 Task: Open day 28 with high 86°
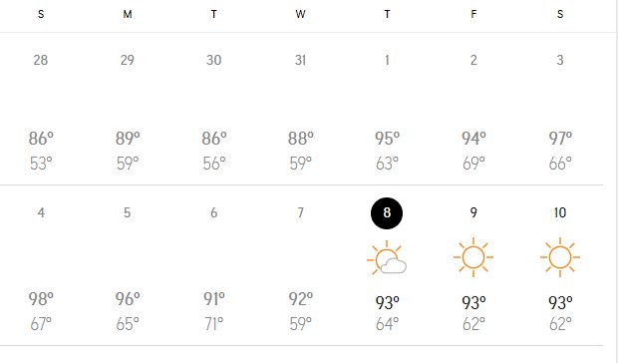pyautogui.click(x=41, y=109)
